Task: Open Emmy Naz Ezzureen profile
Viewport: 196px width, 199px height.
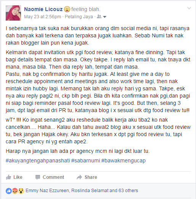Action: click(x=47, y=191)
